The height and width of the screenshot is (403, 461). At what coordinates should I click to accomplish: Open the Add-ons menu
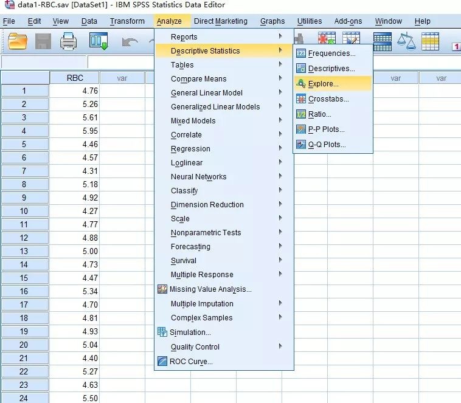click(x=348, y=21)
